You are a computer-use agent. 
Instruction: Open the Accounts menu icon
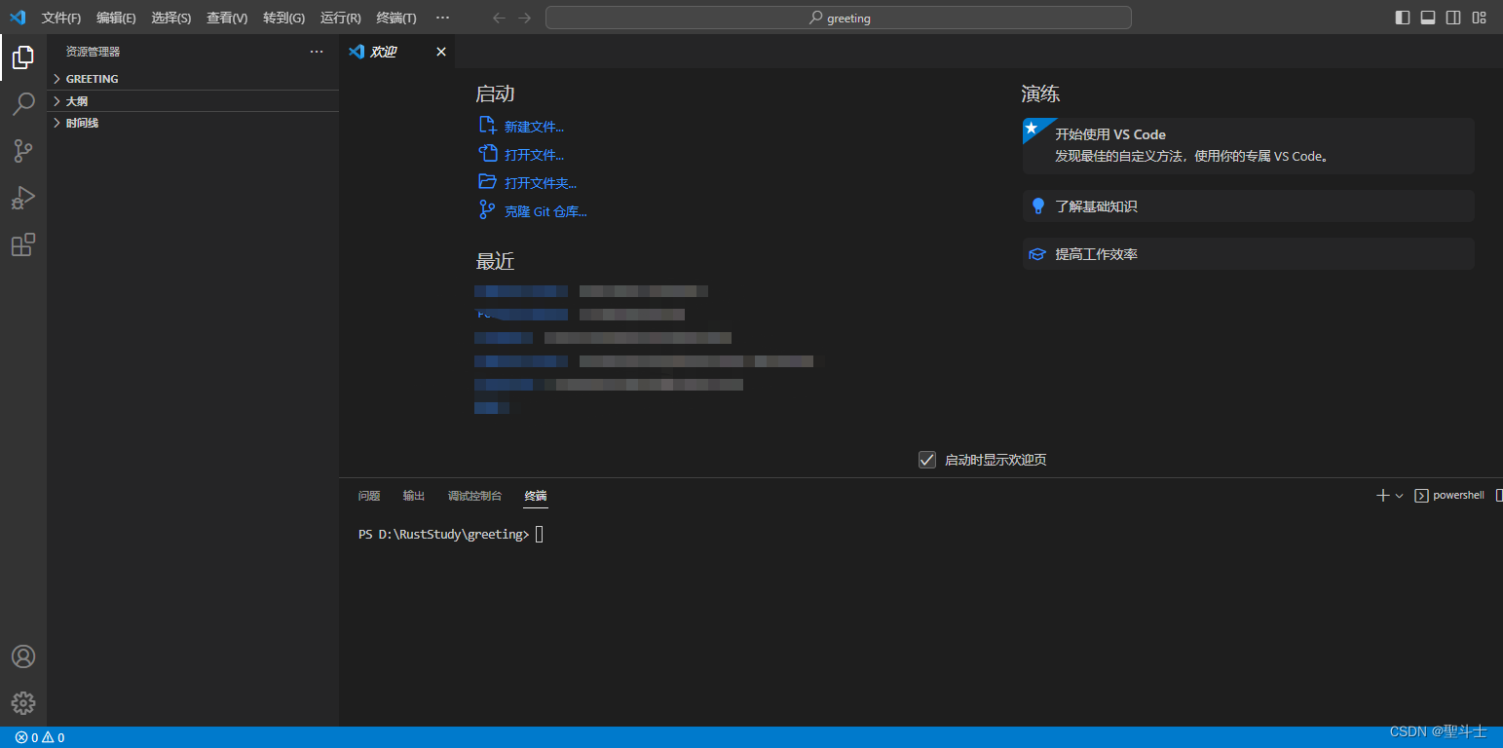tap(23, 656)
